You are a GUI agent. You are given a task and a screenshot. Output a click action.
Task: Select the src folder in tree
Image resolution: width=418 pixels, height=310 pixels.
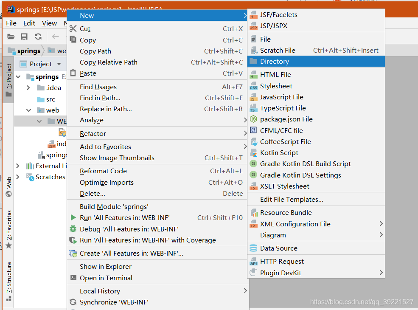(x=46, y=99)
